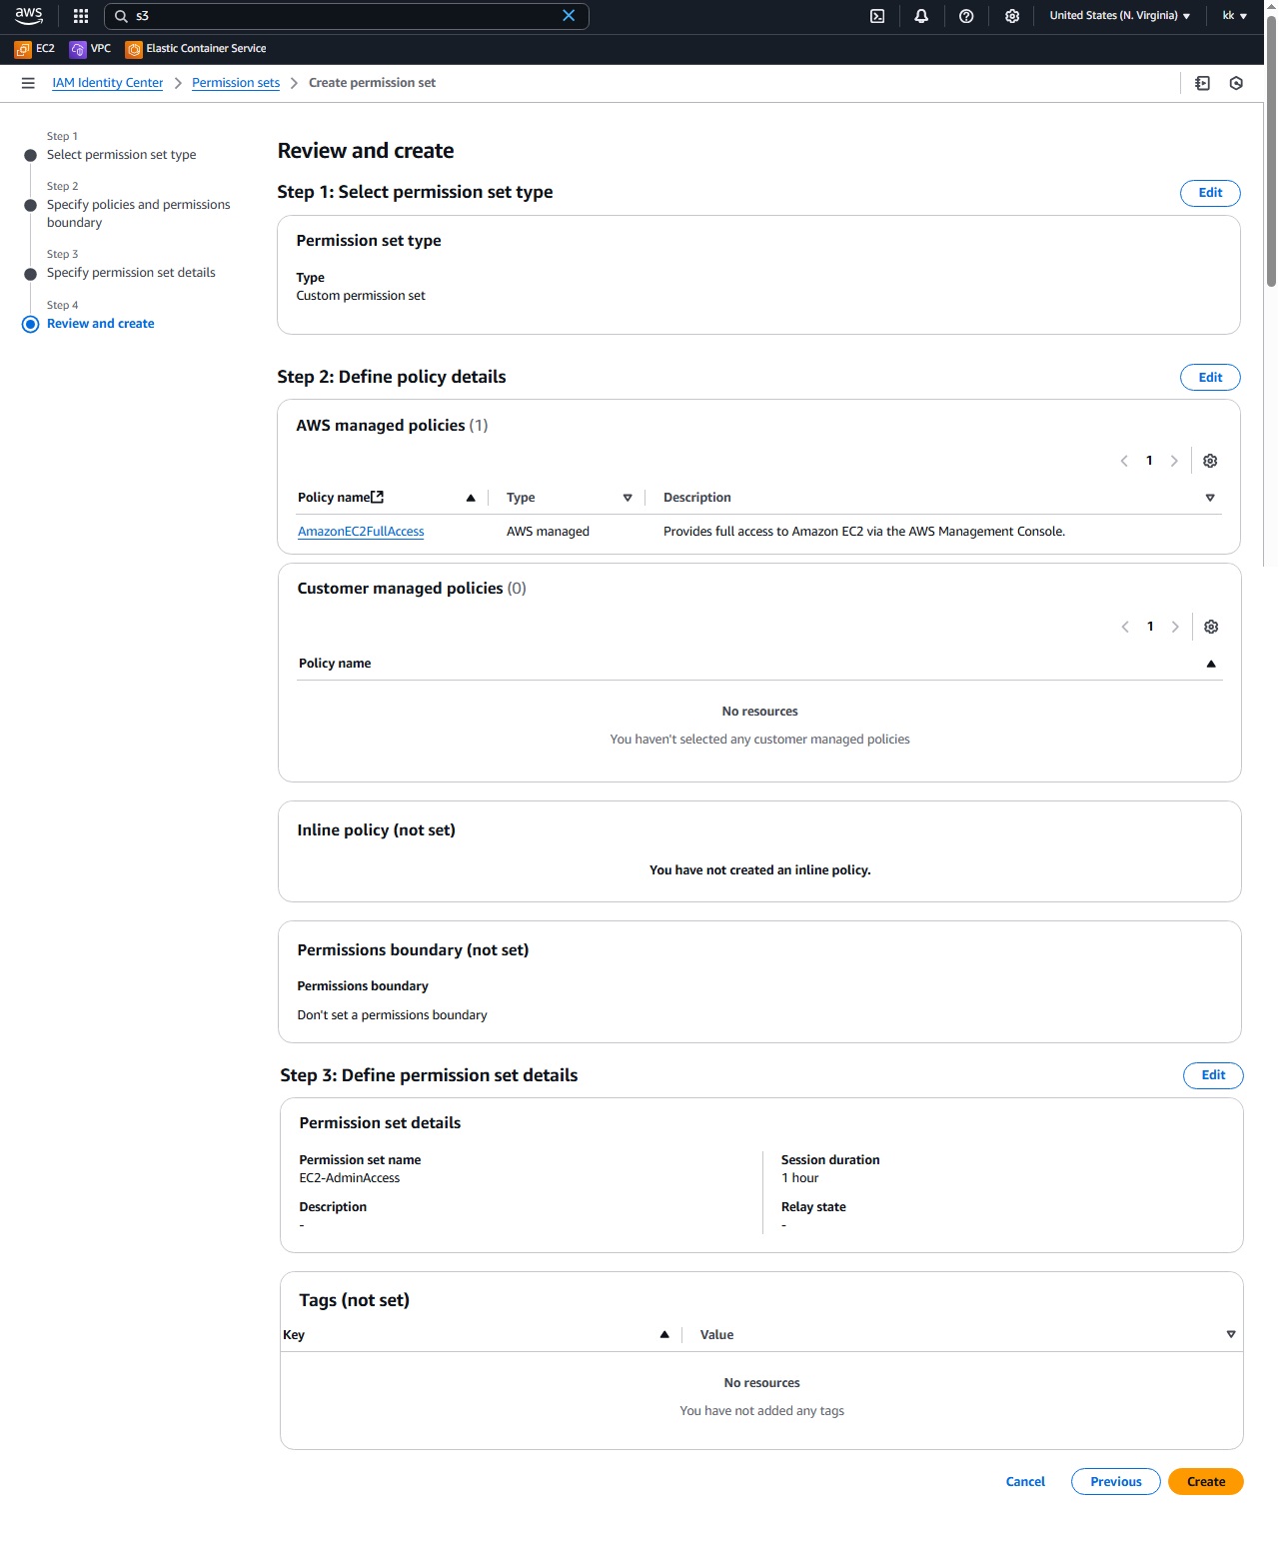Open the help question mark icon
The height and width of the screenshot is (1541, 1281).
click(966, 16)
